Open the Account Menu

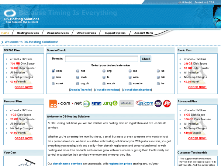tap(143, 33)
